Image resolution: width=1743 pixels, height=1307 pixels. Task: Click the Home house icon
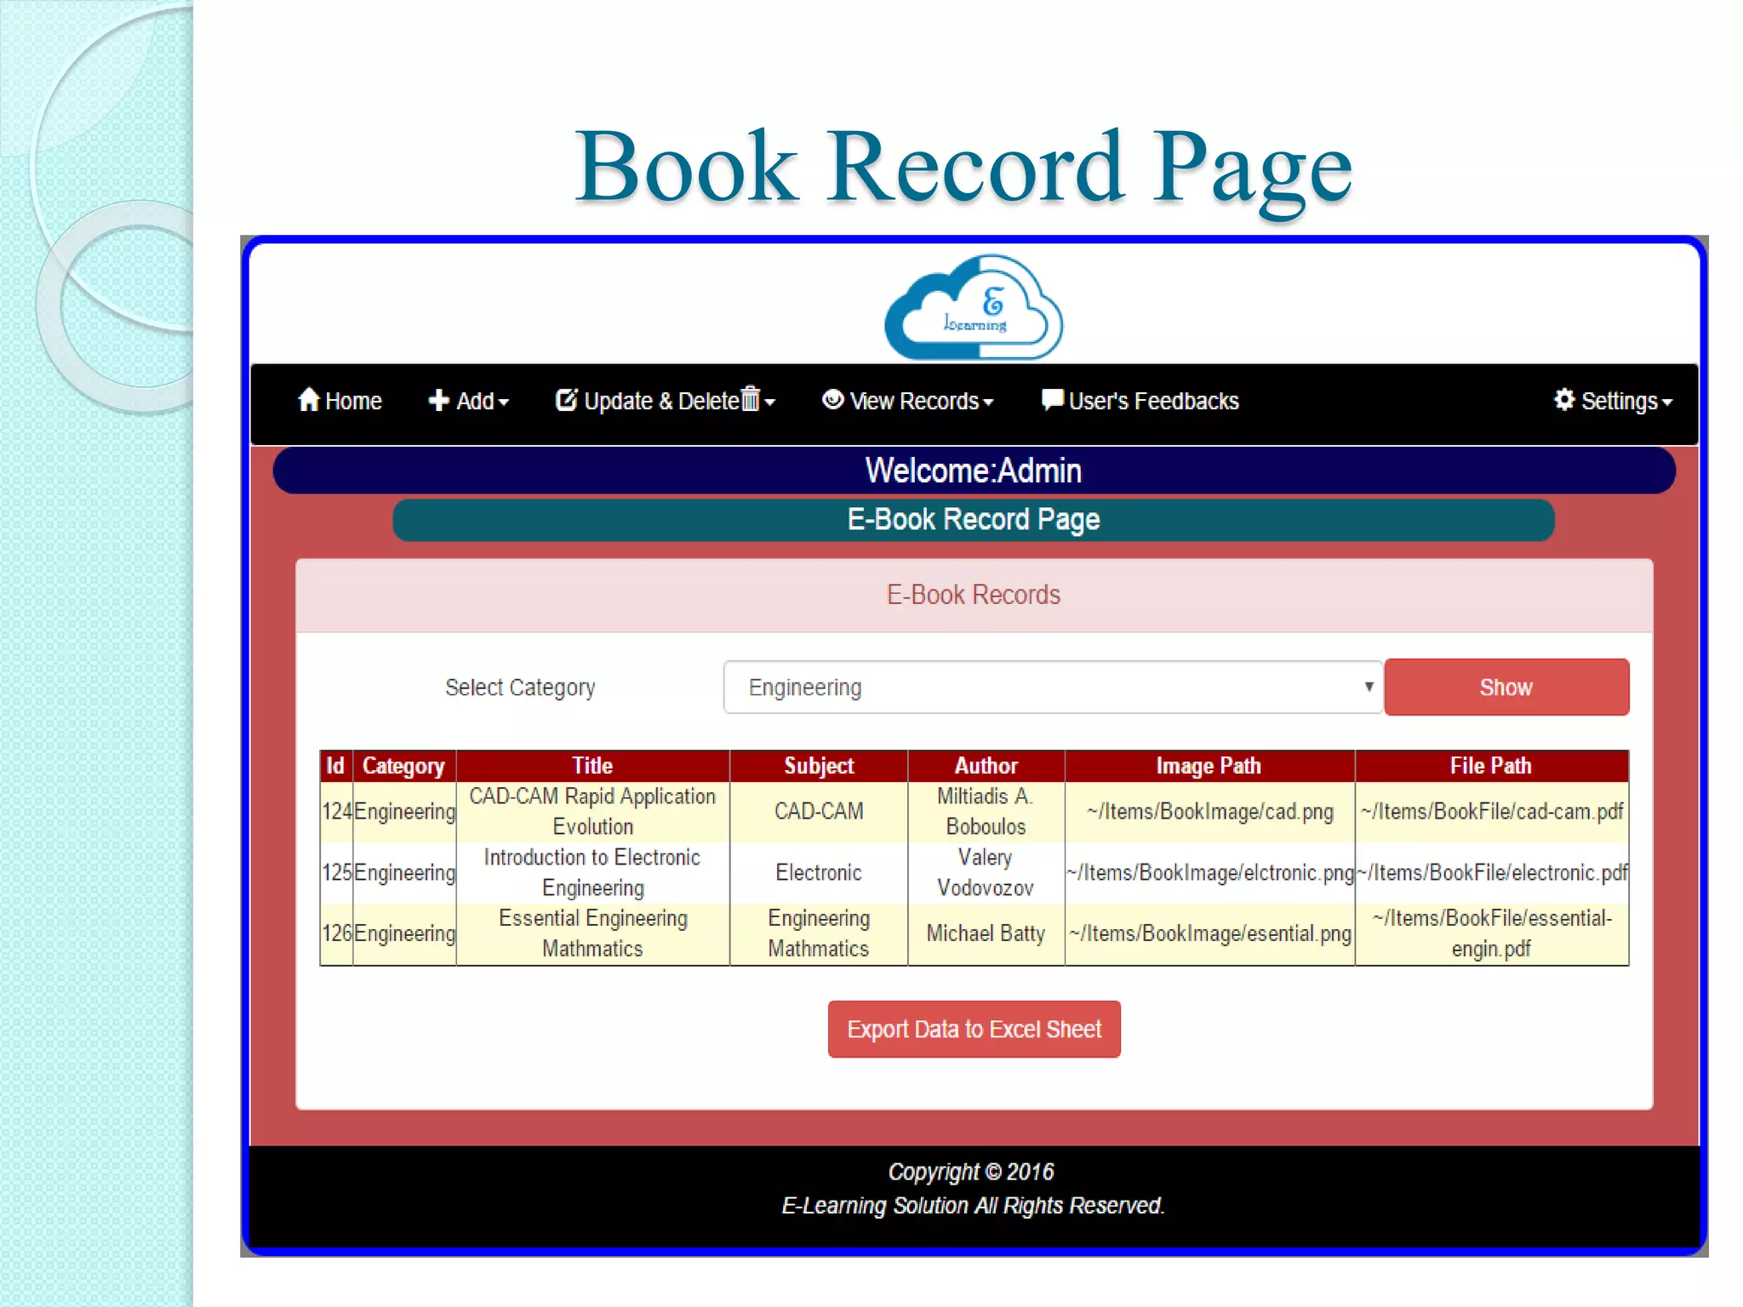[x=308, y=400]
